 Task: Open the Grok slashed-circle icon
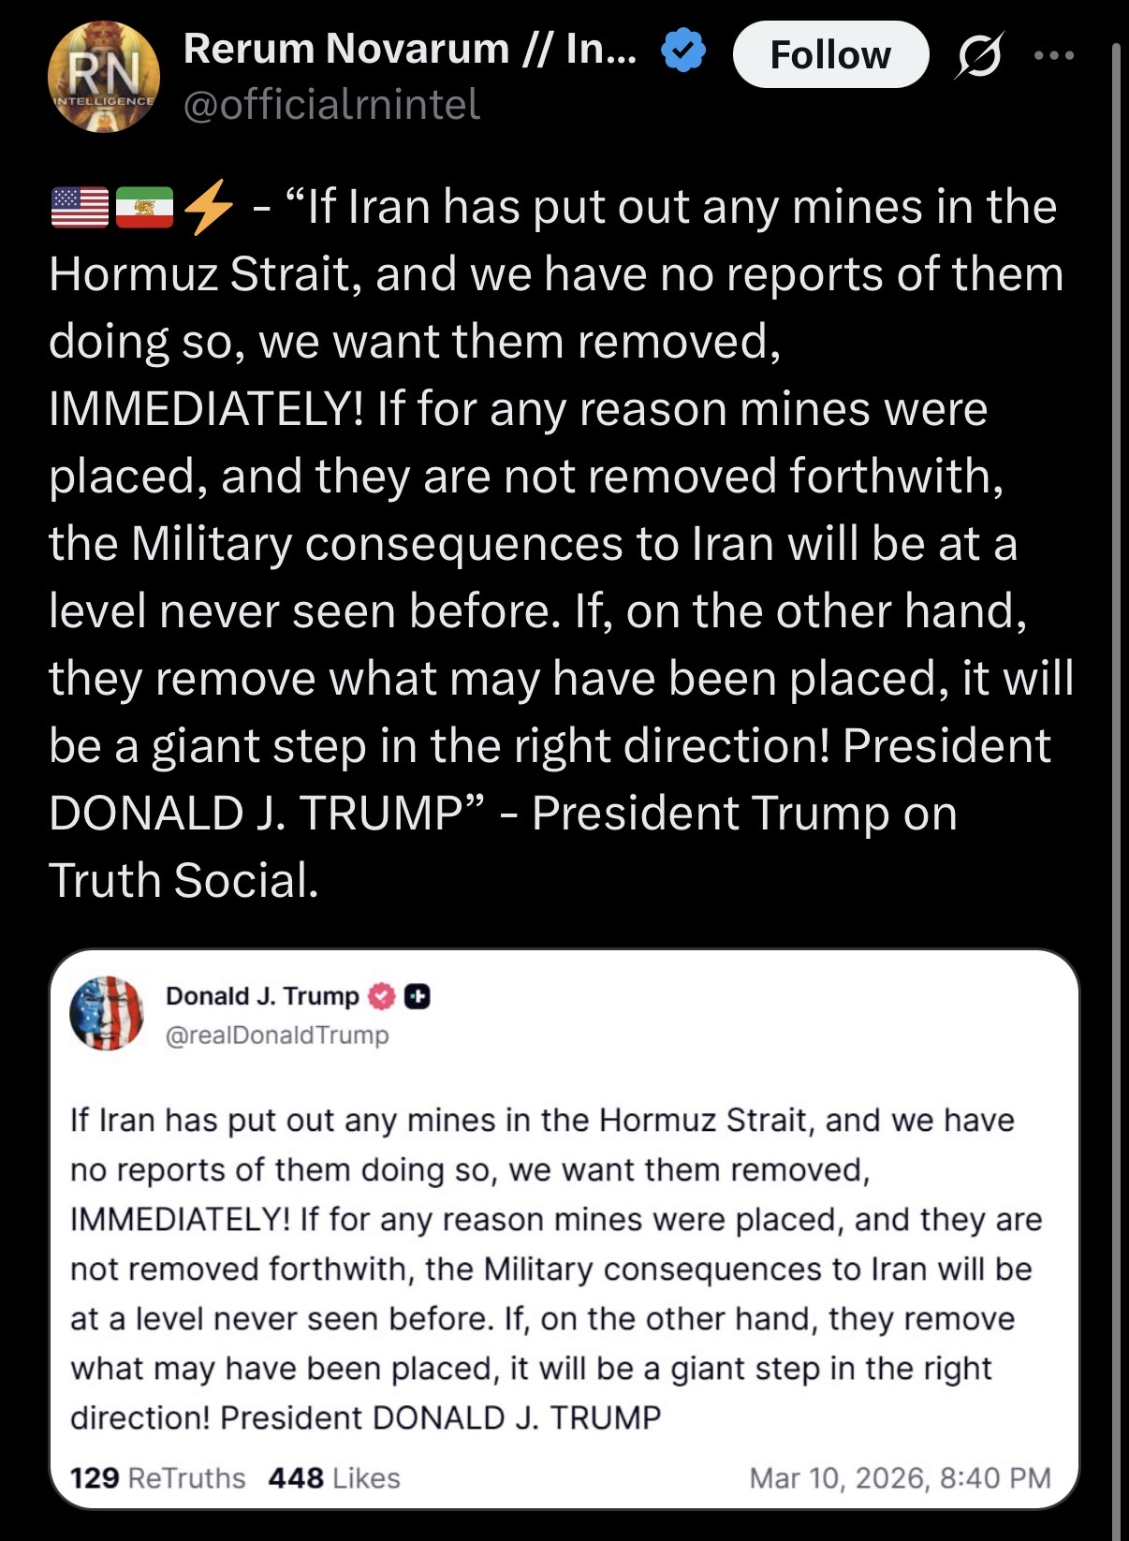pyautogui.click(x=980, y=55)
